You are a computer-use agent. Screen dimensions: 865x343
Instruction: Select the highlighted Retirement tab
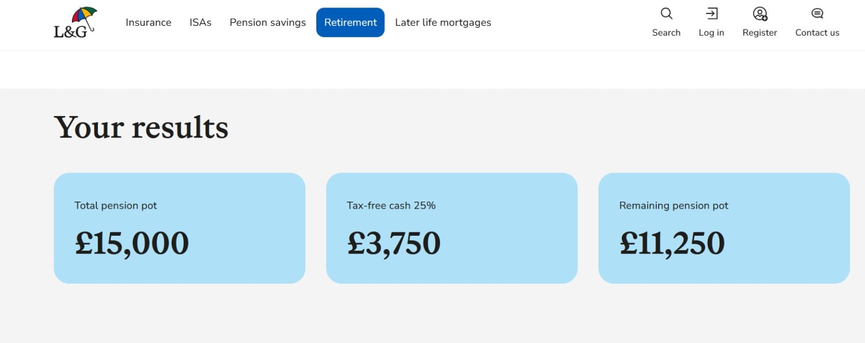coord(350,23)
